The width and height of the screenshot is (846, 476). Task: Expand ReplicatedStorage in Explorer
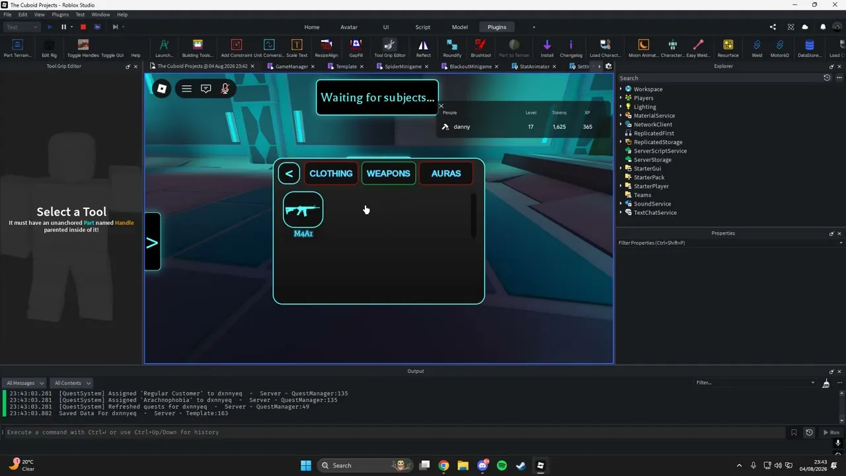point(621,142)
